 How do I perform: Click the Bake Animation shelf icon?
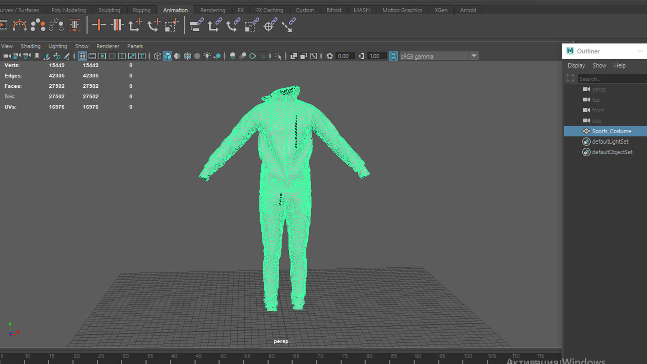74,25
